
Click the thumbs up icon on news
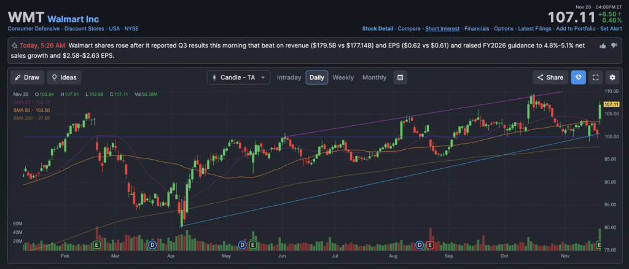pos(602,46)
